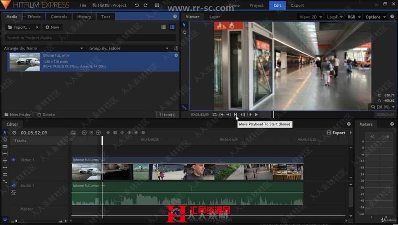Screen dimensions: 398x225
Task: Open the grid workspace icon in top bar
Action: [157, 5]
